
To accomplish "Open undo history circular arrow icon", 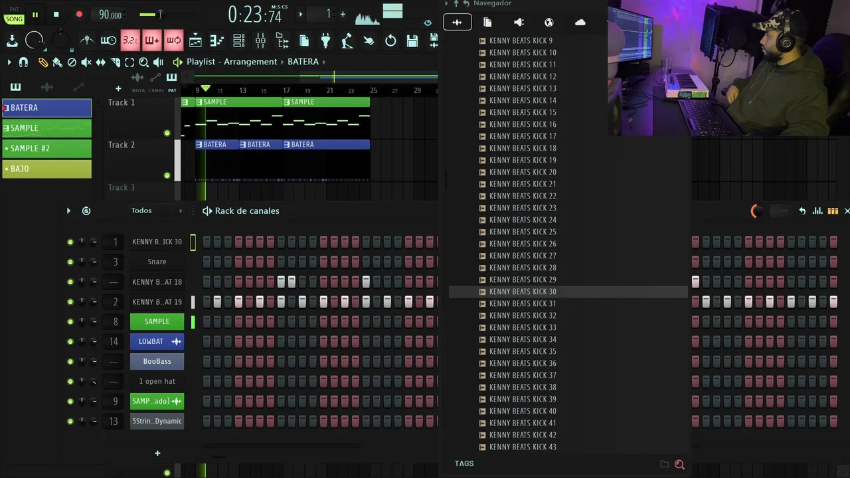I will (390, 40).
